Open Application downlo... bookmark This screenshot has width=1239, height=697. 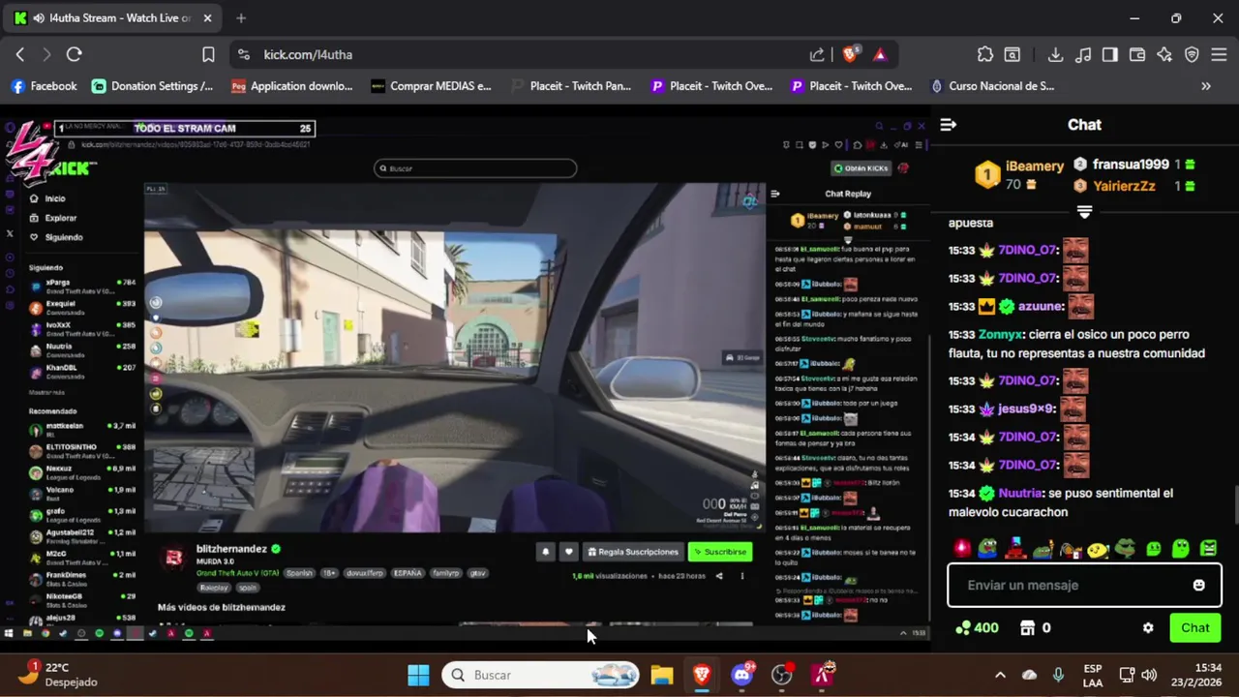(292, 86)
